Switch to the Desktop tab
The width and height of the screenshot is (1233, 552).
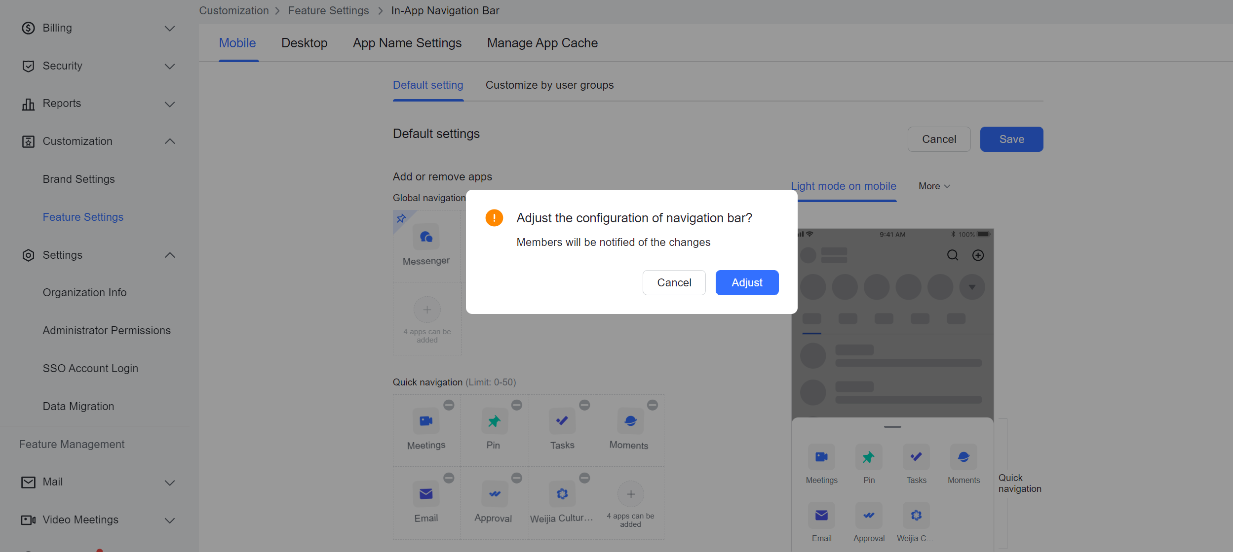click(x=304, y=43)
